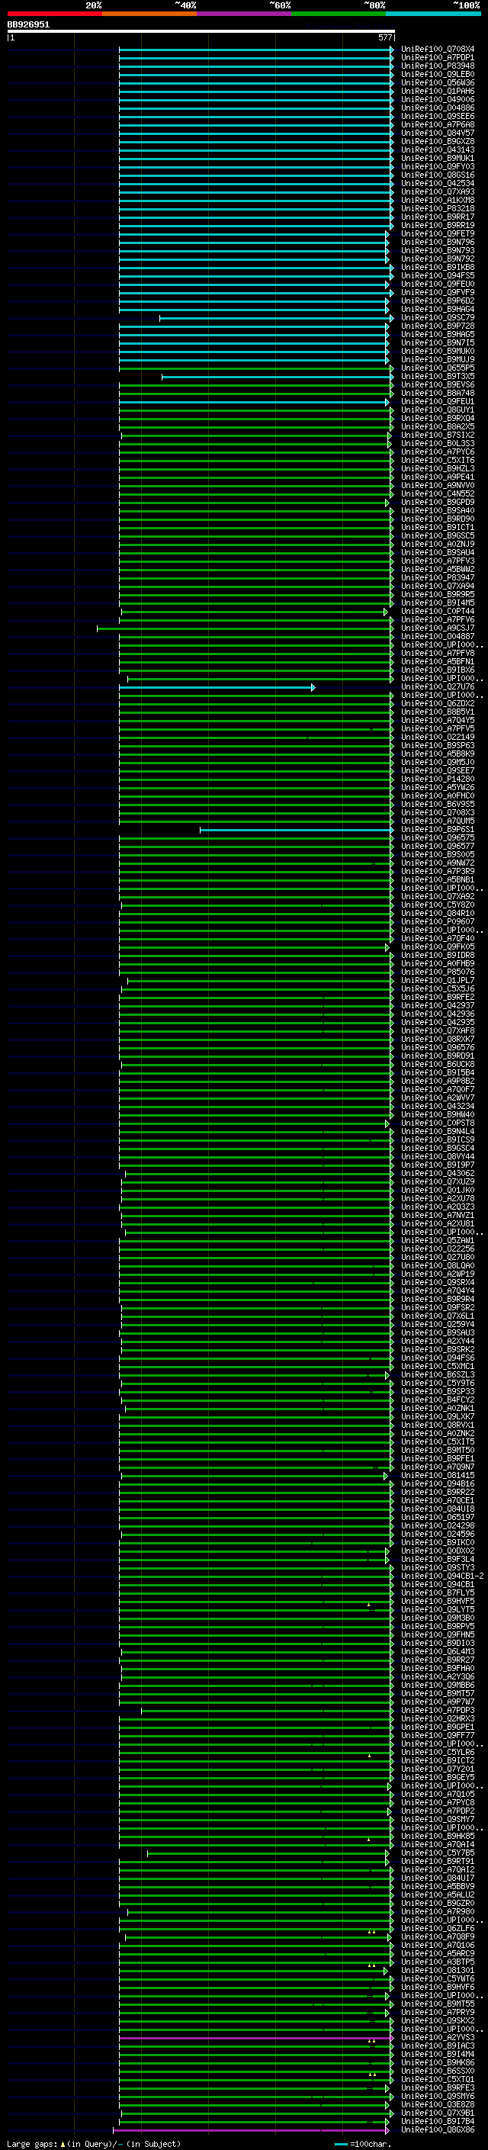This screenshot has height=2150, width=488.
Task: Open hit UniRef100_P83948
Action: click(x=438, y=67)
